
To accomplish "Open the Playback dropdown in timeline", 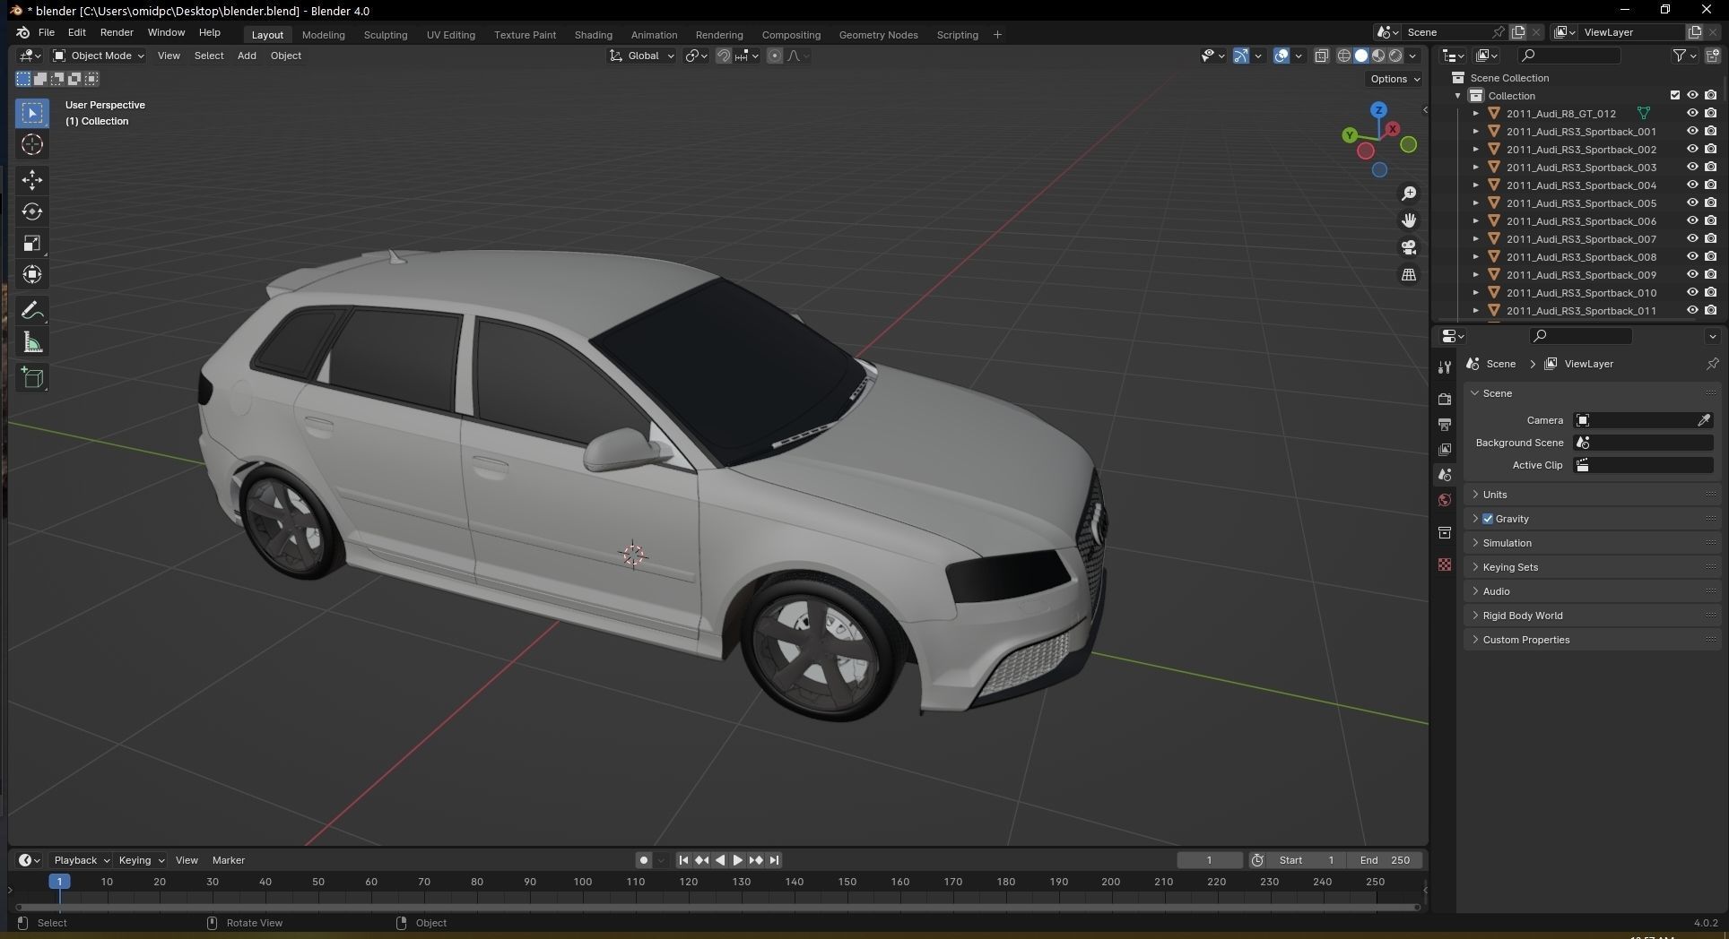I will [81, 860].
